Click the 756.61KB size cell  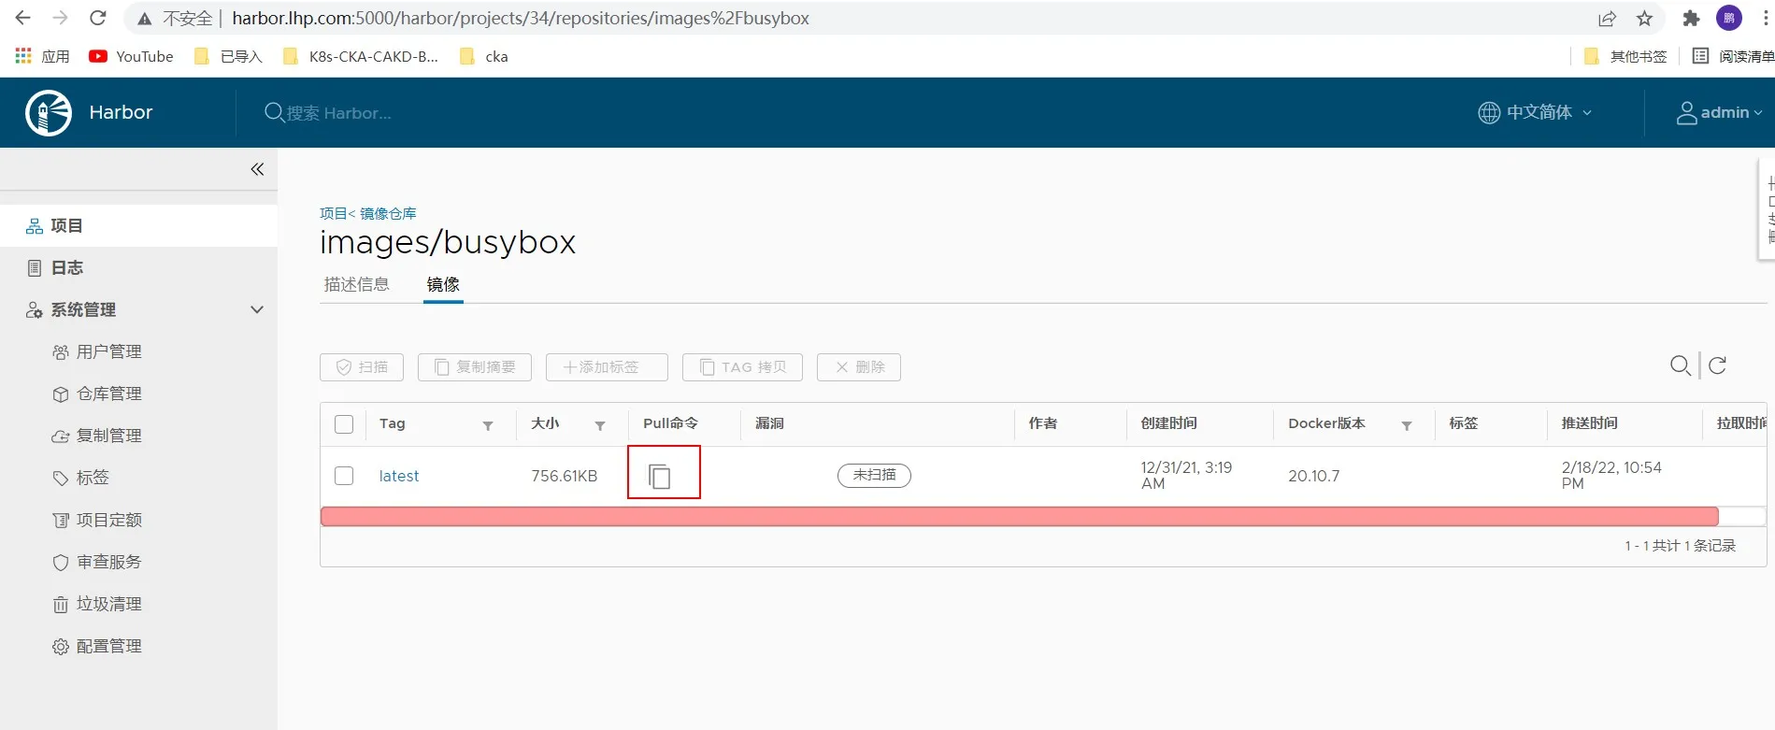[x=564, y=476]
